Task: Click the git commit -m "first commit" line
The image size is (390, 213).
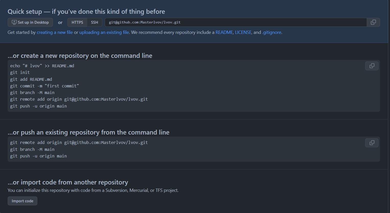Action: (x=44, y=86)
